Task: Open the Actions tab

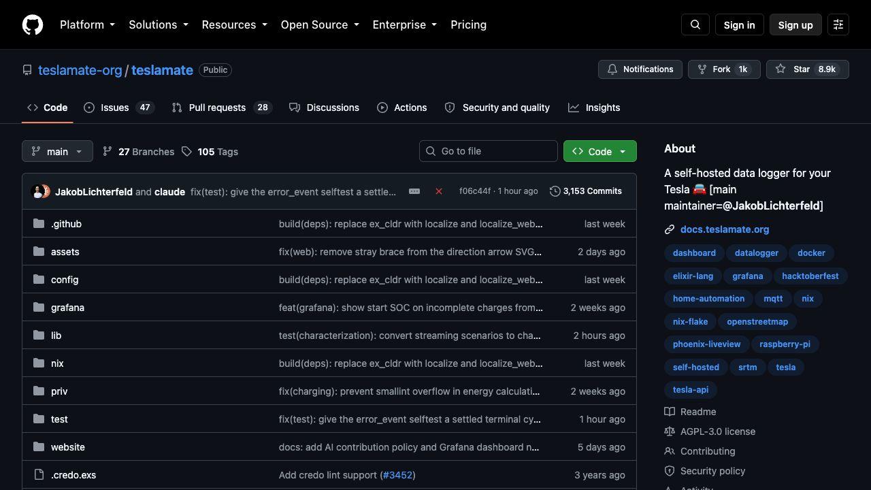Action: pos(402,108)
